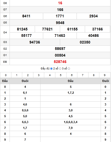The image size is (111, 142).
Task: Click the special prize number 528746
Action: tap(60, 62)
